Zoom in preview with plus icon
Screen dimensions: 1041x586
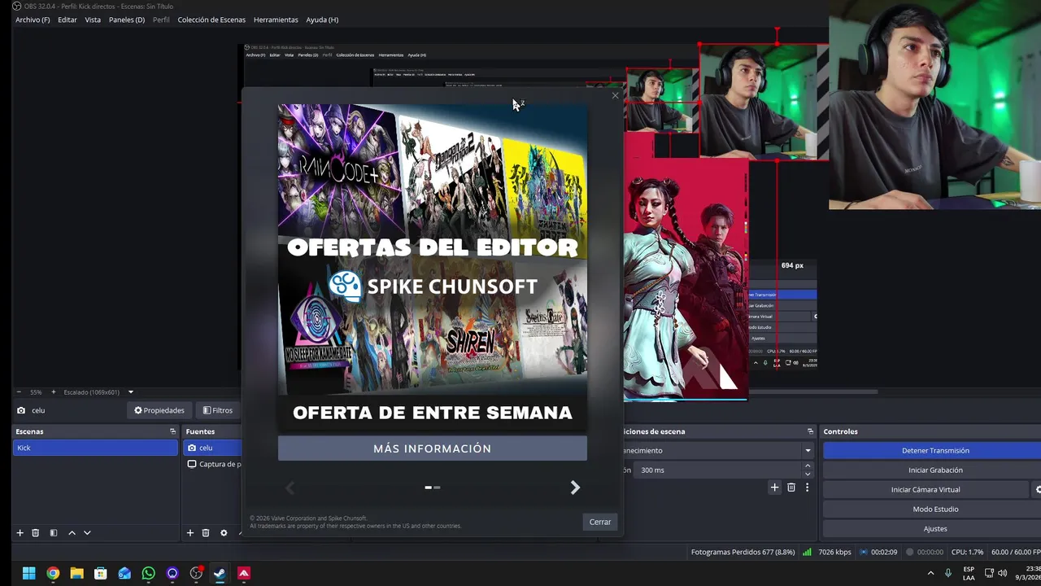[54, 392]
